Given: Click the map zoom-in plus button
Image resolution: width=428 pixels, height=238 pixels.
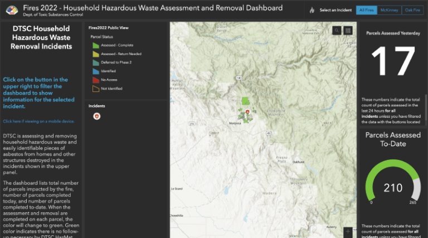Looking at the screenshot, I should [348, 231].
